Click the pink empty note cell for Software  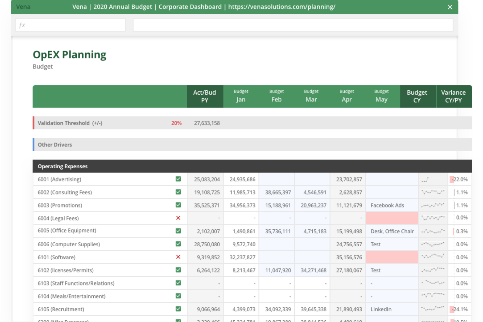click(392, 257)
